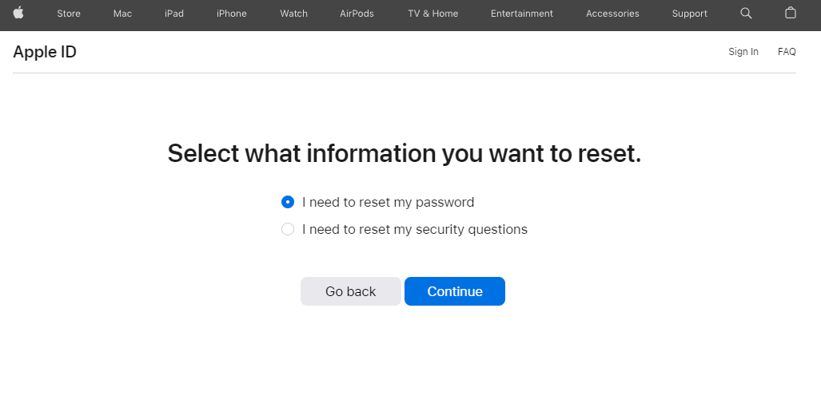821x411 pixels.
Task: Follow the Sign In link
Action: pyautogui.click(x=743, y=52)
